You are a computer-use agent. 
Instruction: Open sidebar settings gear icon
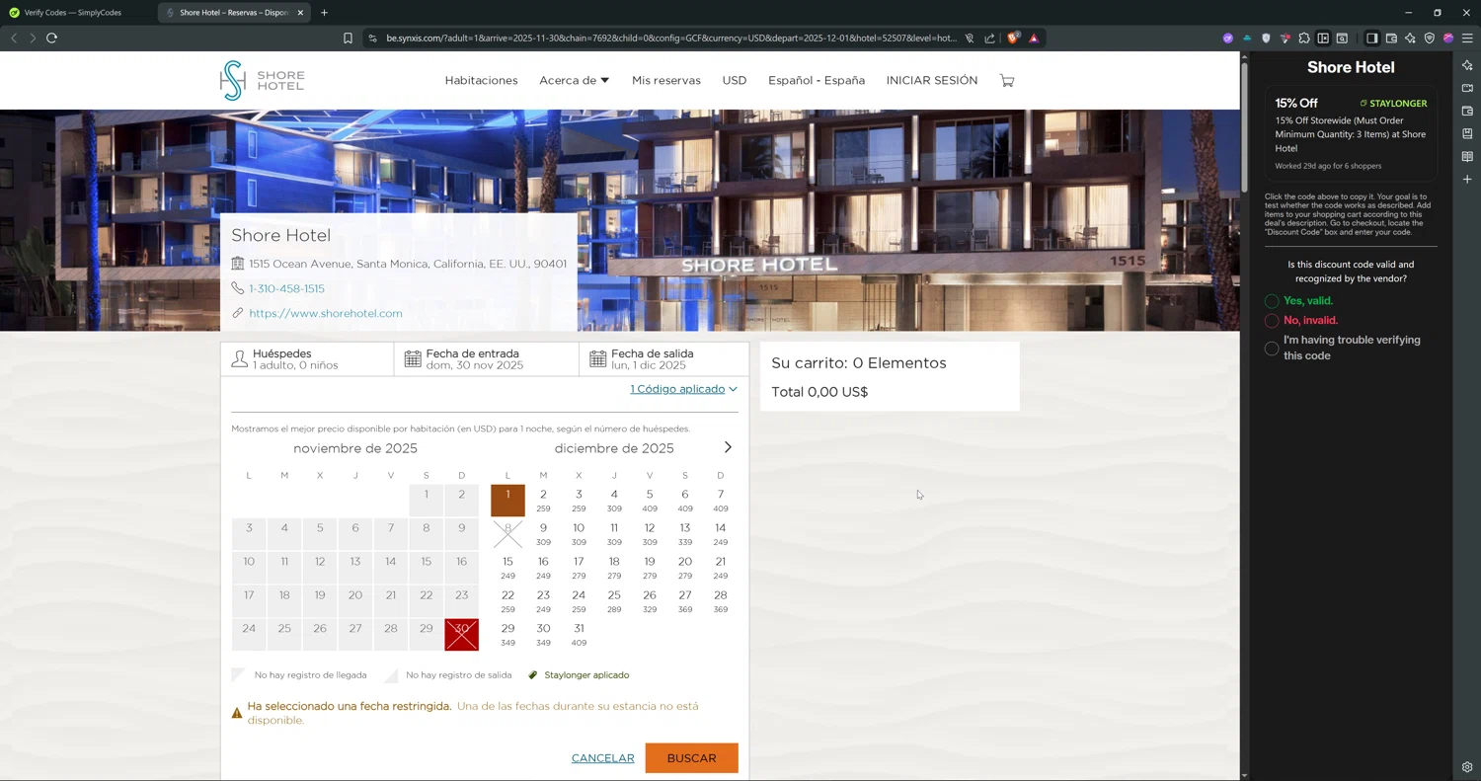click(1467, 767)
